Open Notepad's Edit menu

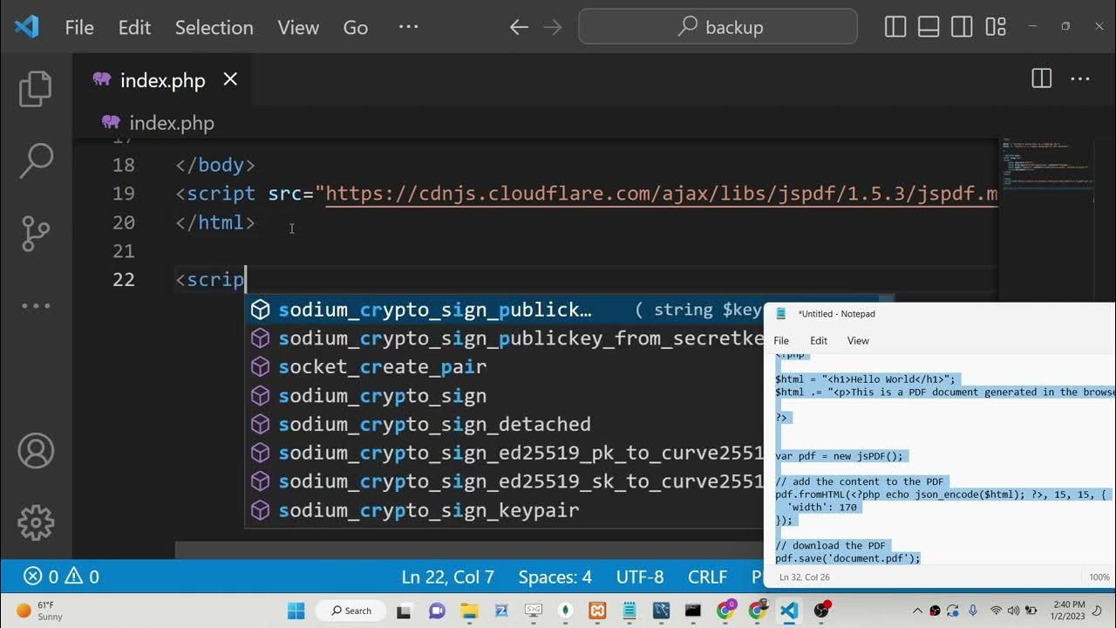tap(818, 340)
